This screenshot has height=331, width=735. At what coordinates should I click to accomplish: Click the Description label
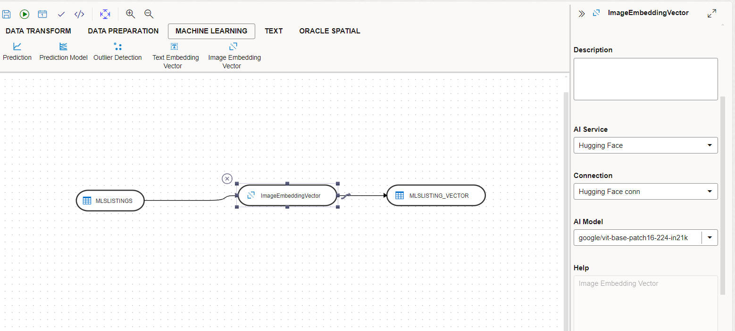(593, 50)
